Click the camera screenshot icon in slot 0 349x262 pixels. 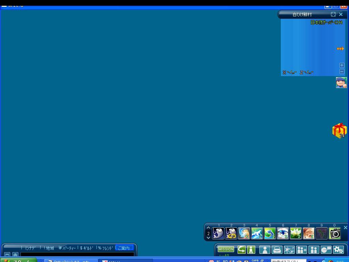pyautogui.click(x=335, y=233)
